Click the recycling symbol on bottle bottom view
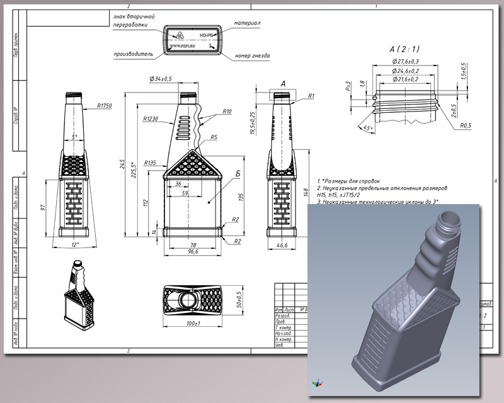Viewport: 504px width, 403px height. tap(180, 35)
